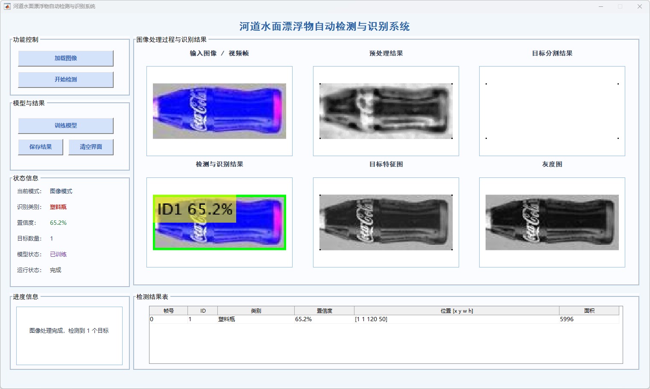Select the 面积 column header
This screenshot has width=650, height=389.
pos(589,311)
